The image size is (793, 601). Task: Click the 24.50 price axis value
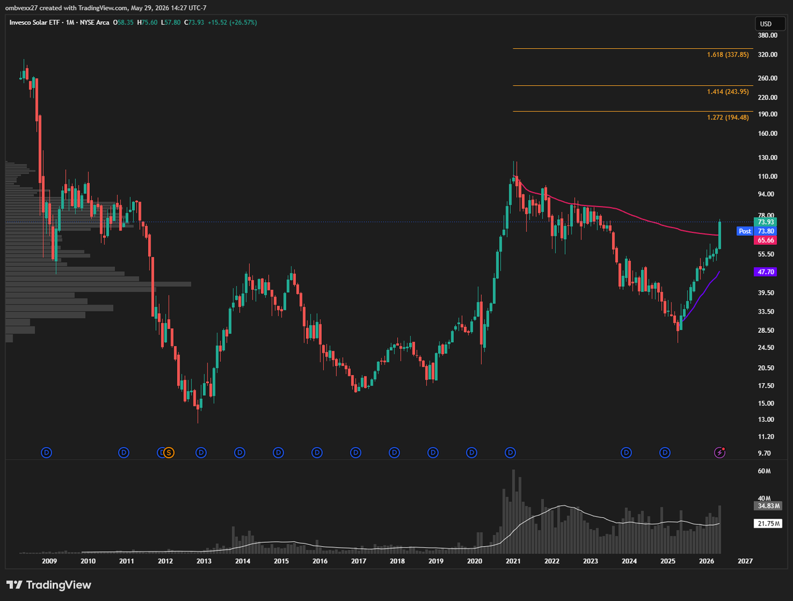(x=765, y=348)
